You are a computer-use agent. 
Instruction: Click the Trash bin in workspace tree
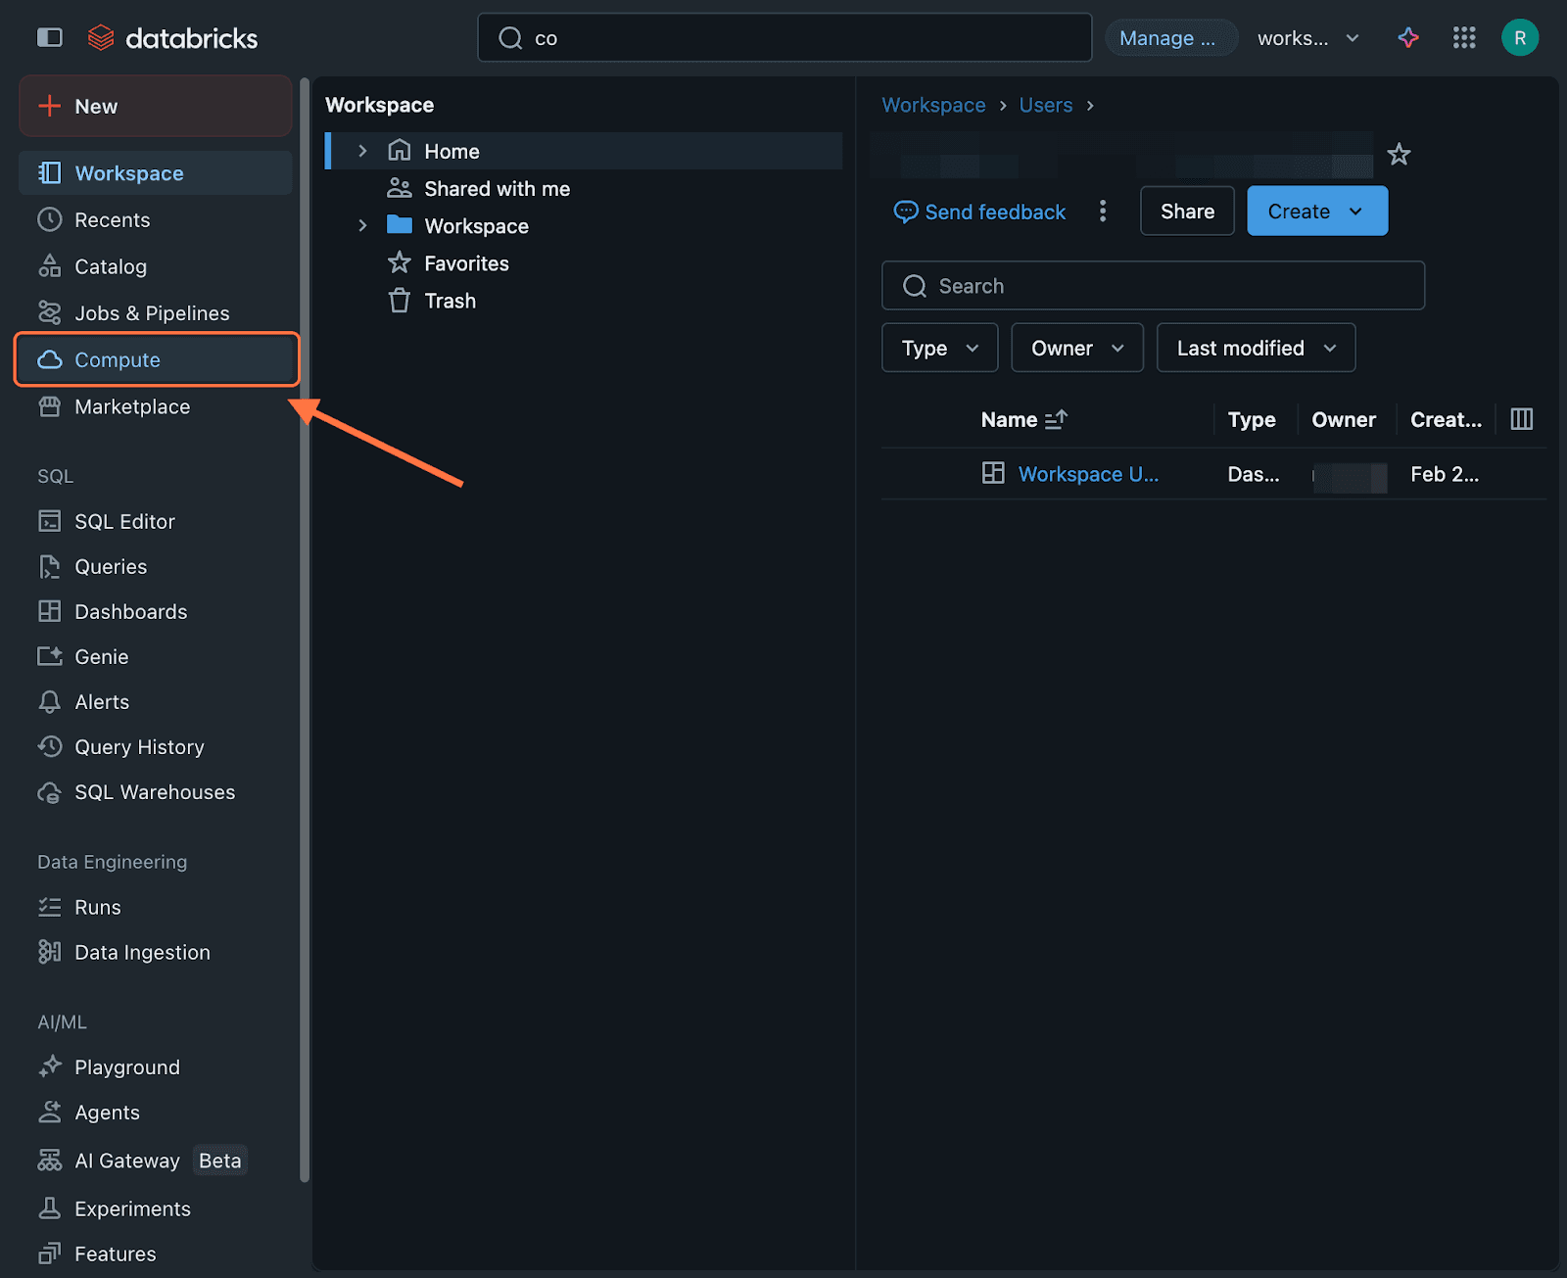450,301
